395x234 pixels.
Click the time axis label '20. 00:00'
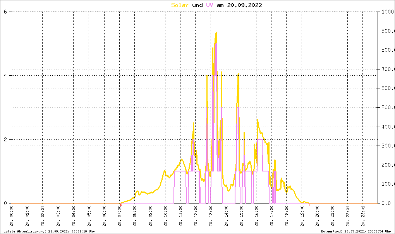(11, 216)
